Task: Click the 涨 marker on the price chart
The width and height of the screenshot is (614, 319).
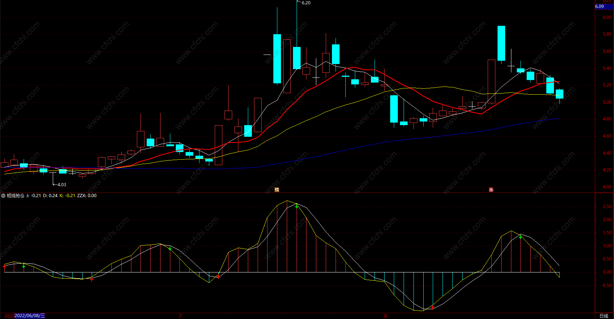Action: click(491, 190)
